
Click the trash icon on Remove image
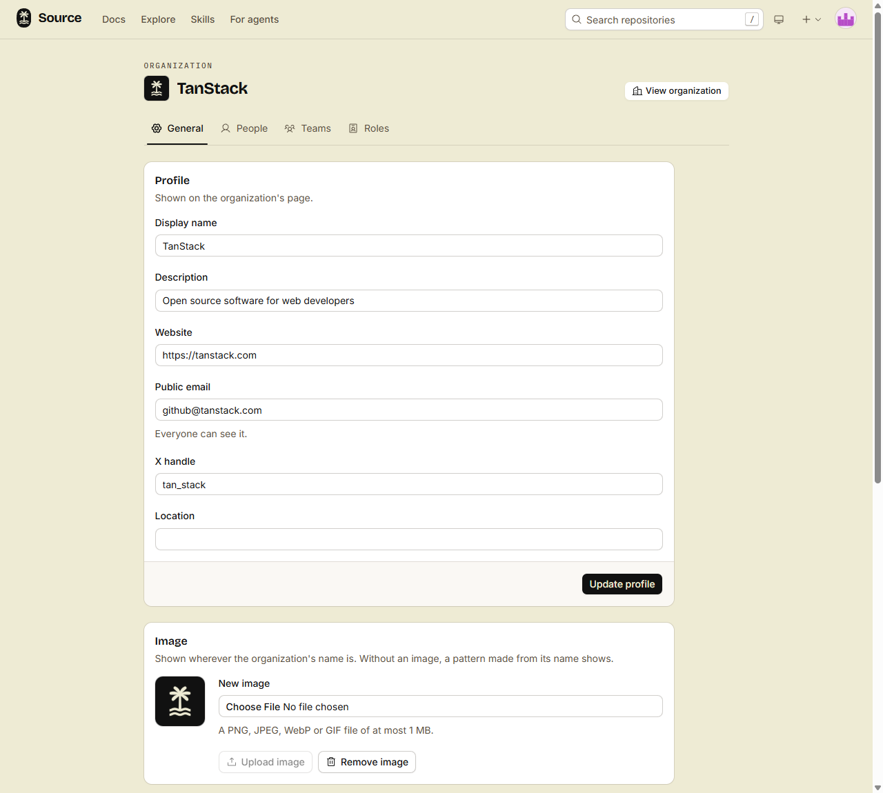tap(331, 762)
